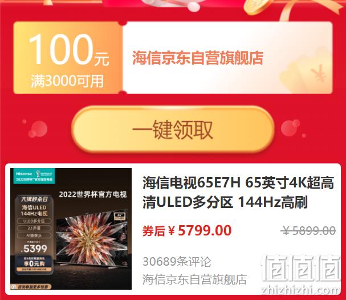The width and height of the screenshot is (346, 300).
Task: Click the 大牌秒杀日 badge on image
Action: coord(34,199)
